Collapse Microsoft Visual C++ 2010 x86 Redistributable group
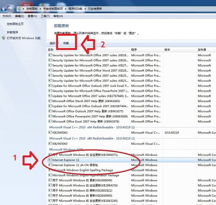Viewport: 216px width, 205px height. point(92,138)
